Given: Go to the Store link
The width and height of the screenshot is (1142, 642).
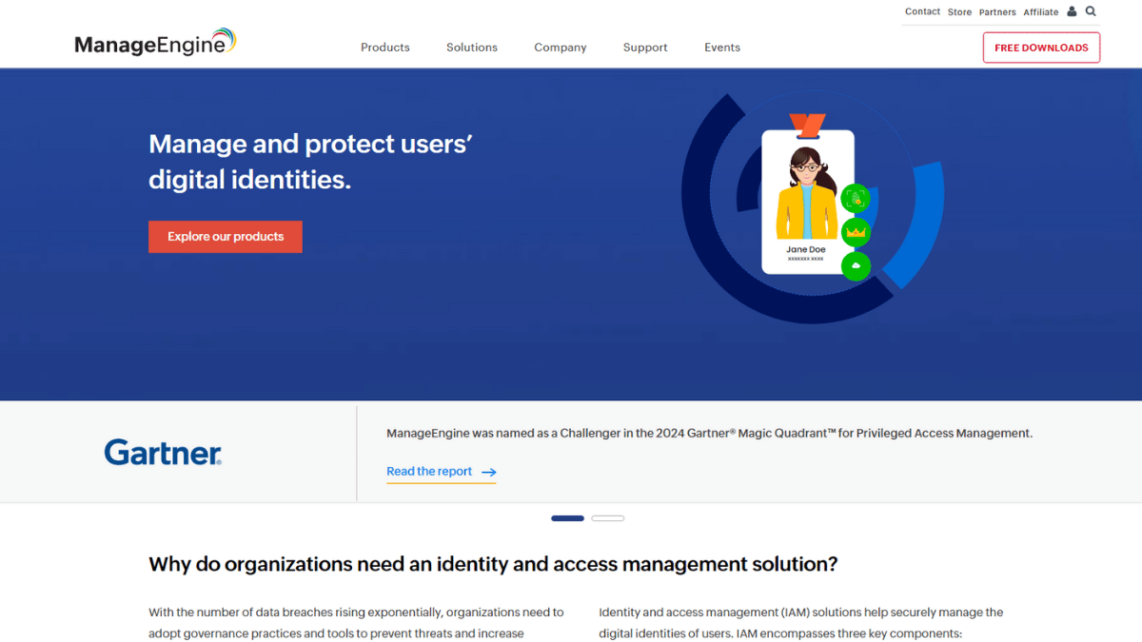Looking at the screenshot, I should [x=959, y=12].
